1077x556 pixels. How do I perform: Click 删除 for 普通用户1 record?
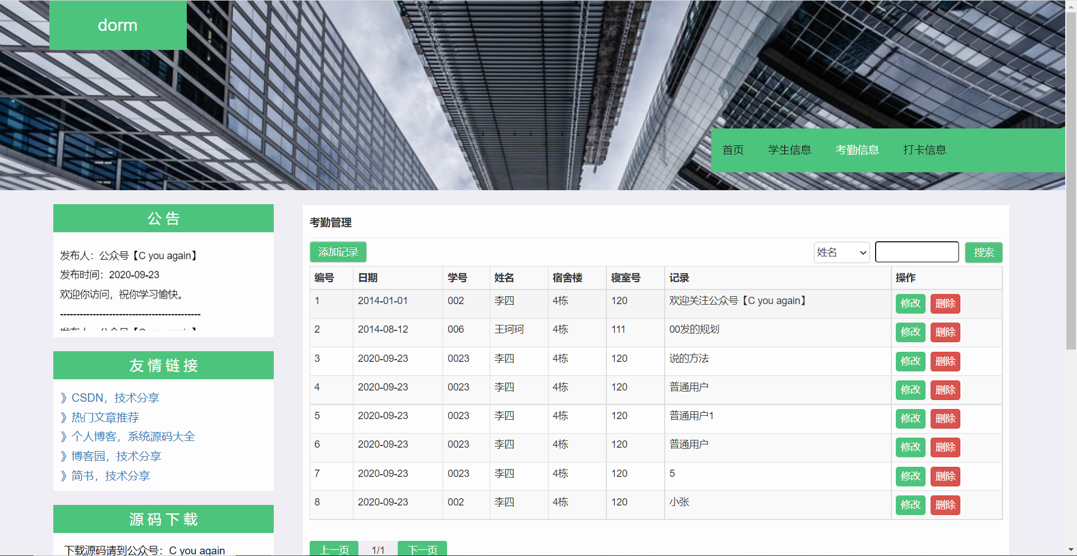[x=945, y=419]
